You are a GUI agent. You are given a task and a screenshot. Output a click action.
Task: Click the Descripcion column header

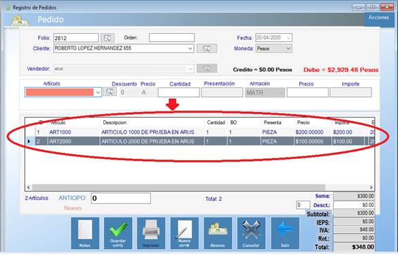152,123
